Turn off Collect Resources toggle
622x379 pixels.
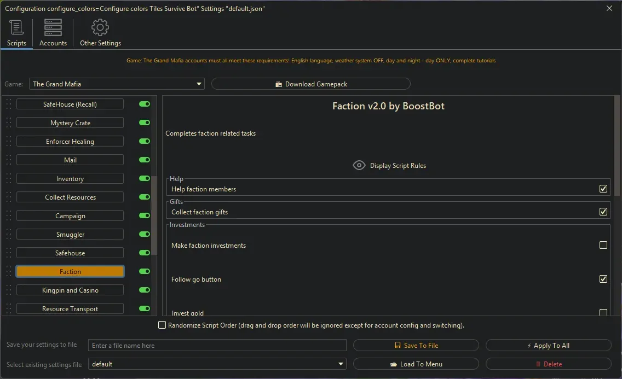coord(145,197)
